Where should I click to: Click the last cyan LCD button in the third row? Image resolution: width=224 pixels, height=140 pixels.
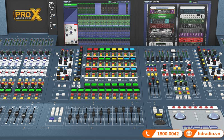click(134, 69)
